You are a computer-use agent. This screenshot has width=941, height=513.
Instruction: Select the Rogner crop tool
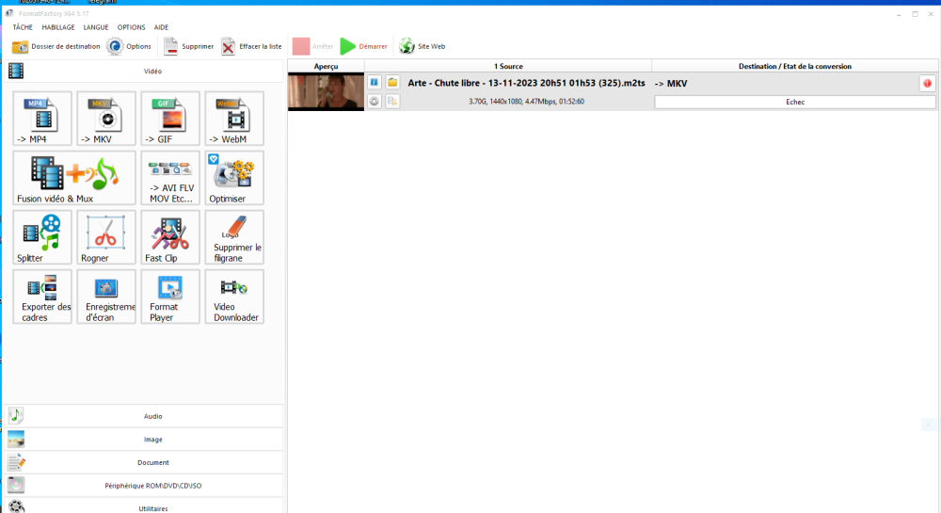tap(106, 237)
